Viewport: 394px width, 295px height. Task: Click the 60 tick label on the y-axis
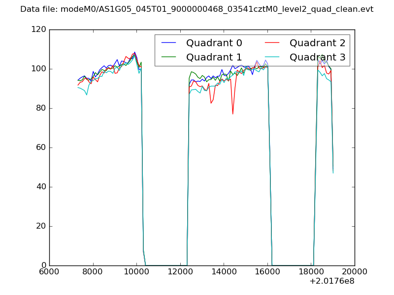click(41, 147)
